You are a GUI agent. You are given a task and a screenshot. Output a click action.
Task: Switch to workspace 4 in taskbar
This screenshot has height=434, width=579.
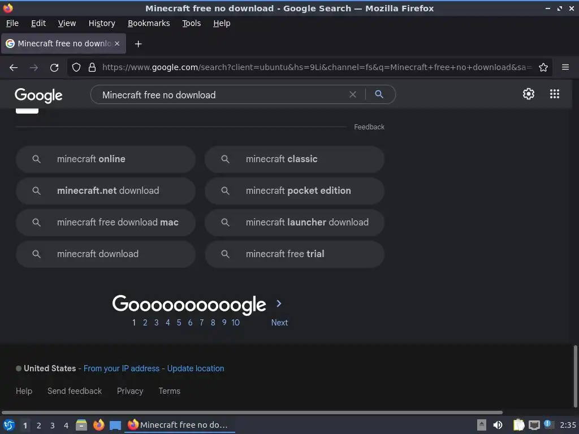[x=66, y=426]
